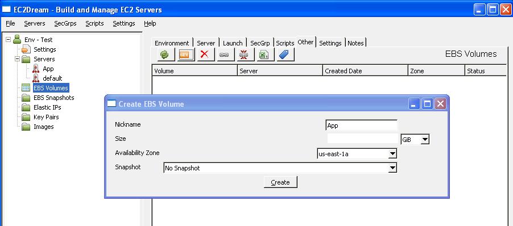
Task: Open the SecGrps menu
Action: pos(65,23)
